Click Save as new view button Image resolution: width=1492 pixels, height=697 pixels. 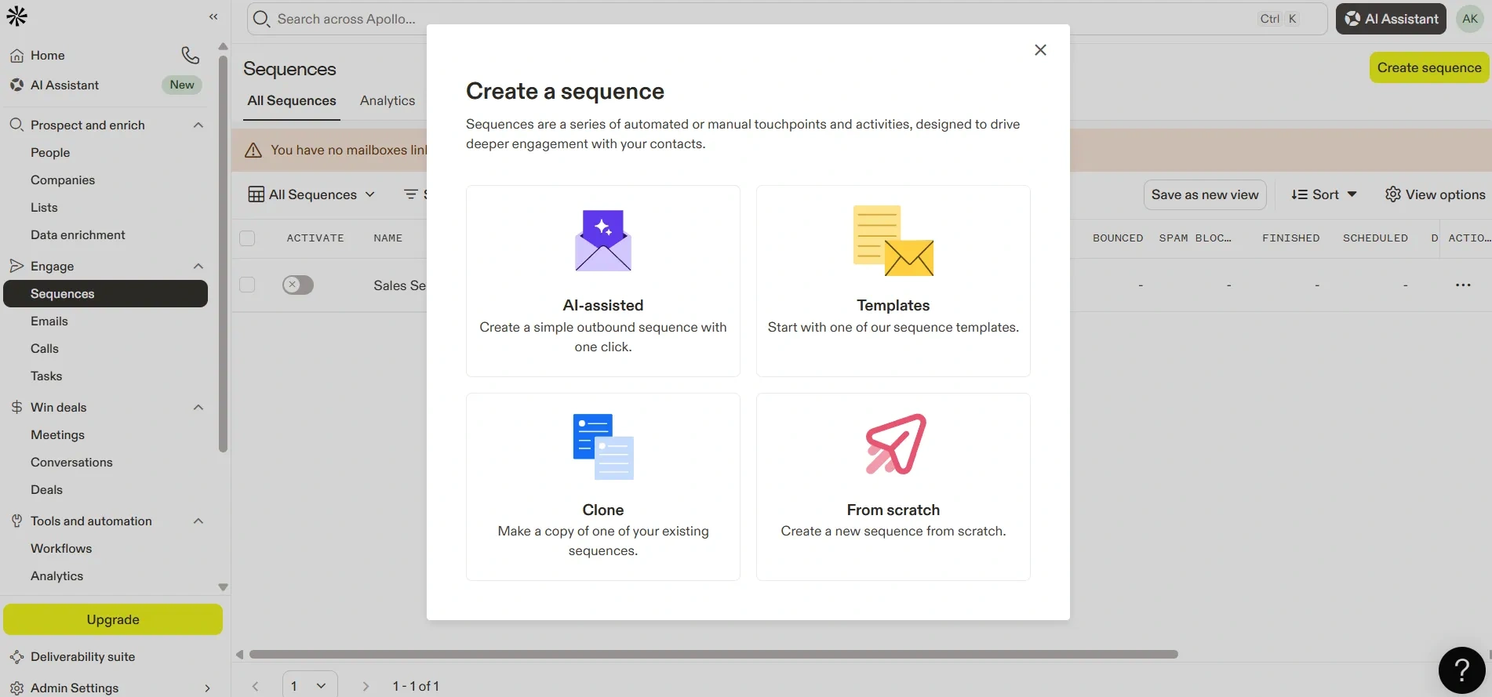[x=1204, y=194]
